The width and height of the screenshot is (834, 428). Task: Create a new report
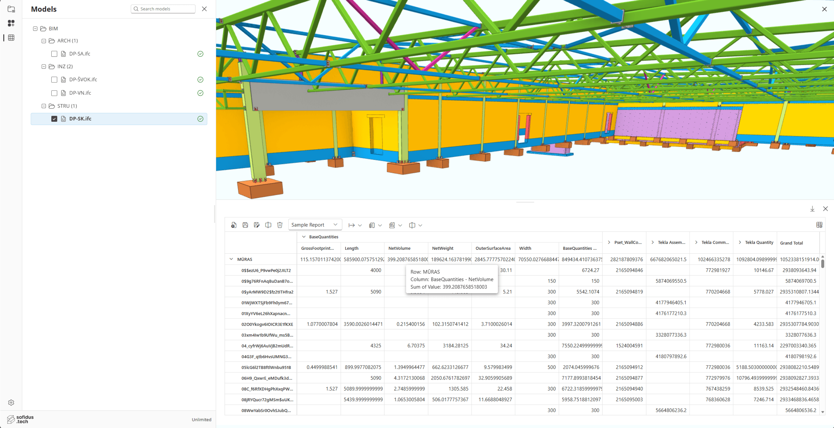(233, 225)
